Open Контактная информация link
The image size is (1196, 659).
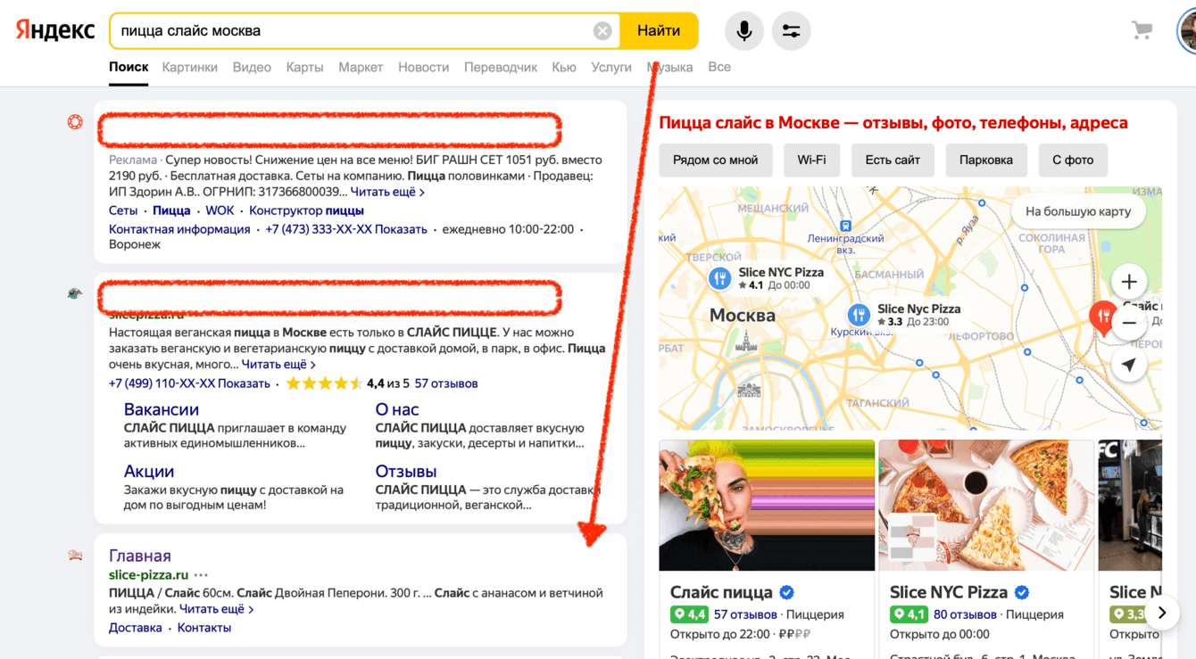pos(179,229)
